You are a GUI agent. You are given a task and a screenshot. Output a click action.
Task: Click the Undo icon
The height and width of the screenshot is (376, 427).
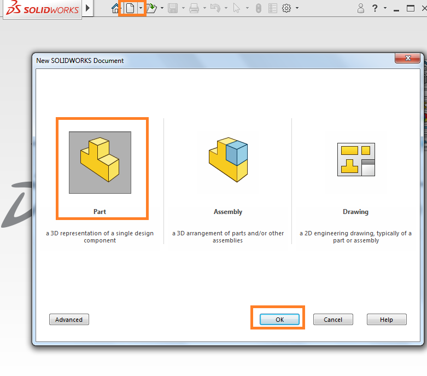(x=215, y=8)
